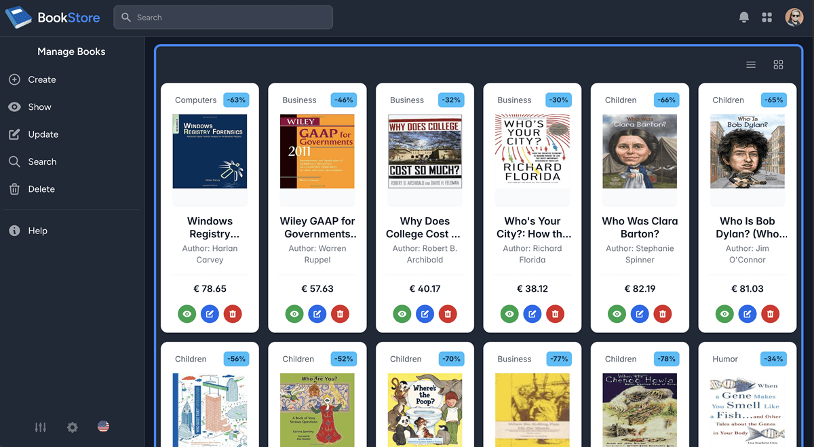Delete Who Is Bob Dylan book
Image resolution: width=814 pixels, height=447 pixels.
click(x=770, y=314)
